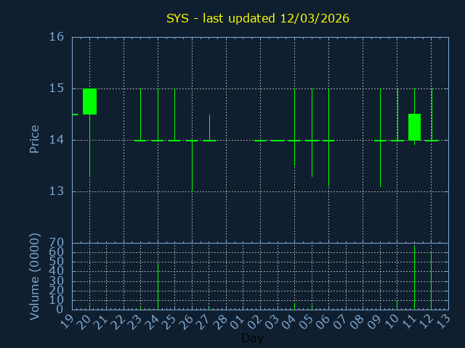465x348 pixels.
Task: Select the green candlestick body on day 11
Action: (x=414, y=127)
